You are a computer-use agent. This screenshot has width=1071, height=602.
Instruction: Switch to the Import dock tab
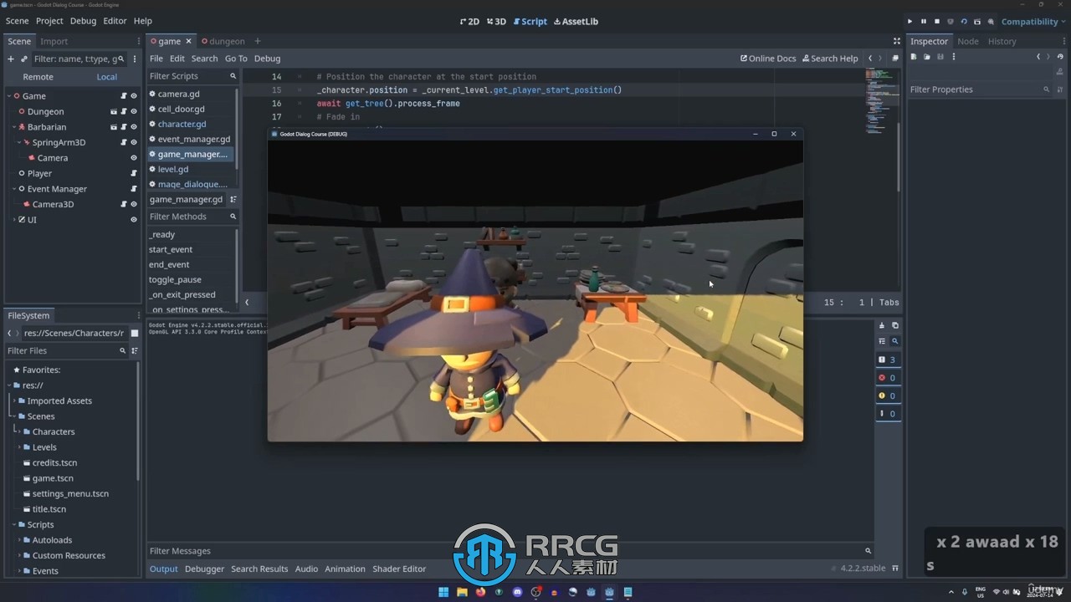54,41
